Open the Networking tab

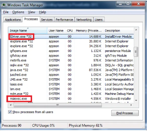(84, 20)
